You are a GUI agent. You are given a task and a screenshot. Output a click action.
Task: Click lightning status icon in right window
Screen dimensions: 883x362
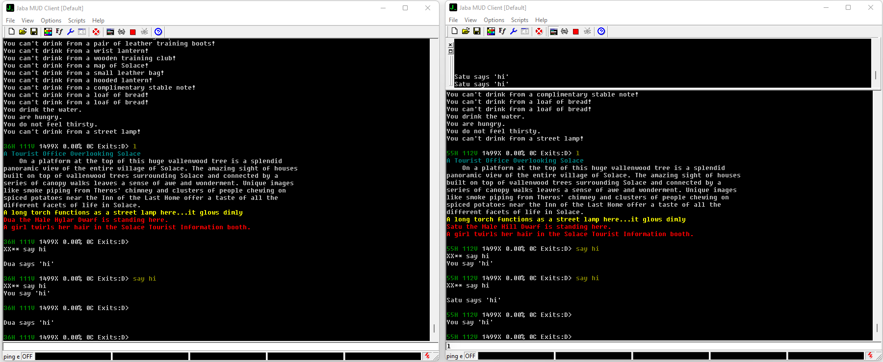[x=870, y=356]
